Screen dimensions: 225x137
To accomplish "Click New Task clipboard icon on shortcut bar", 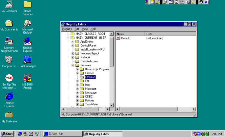I will [177, 2].
